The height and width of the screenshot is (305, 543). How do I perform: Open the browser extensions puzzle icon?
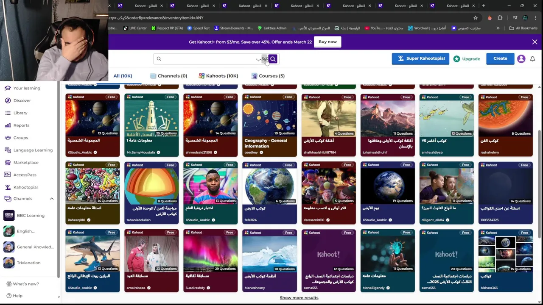point(500,18)
